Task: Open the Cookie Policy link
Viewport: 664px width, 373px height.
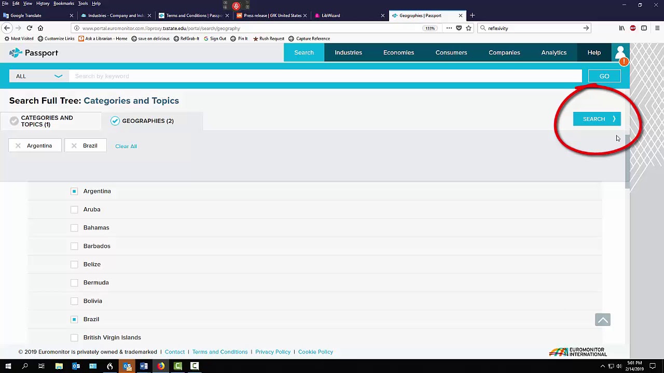Action: [315, 352]
